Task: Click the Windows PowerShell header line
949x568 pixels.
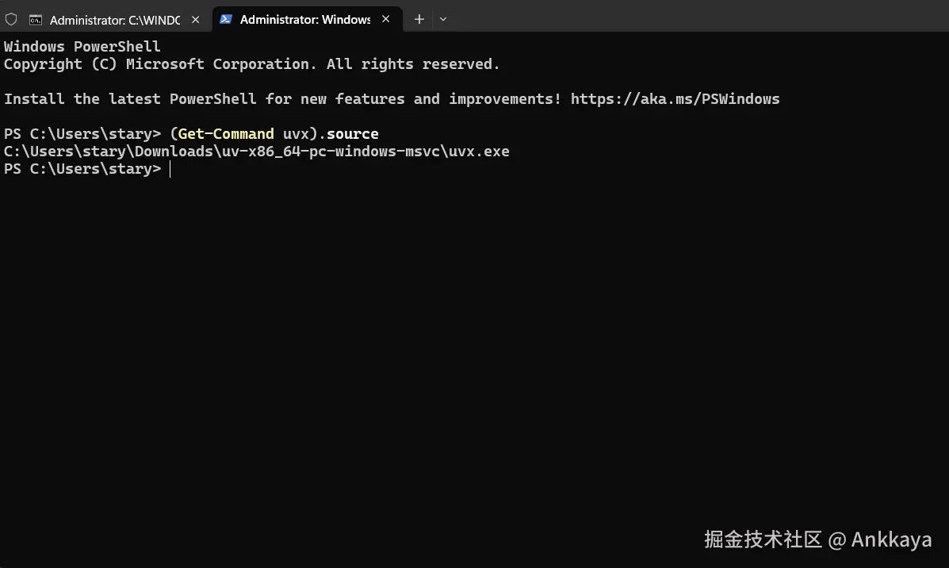Action: [x=82, y=47]
